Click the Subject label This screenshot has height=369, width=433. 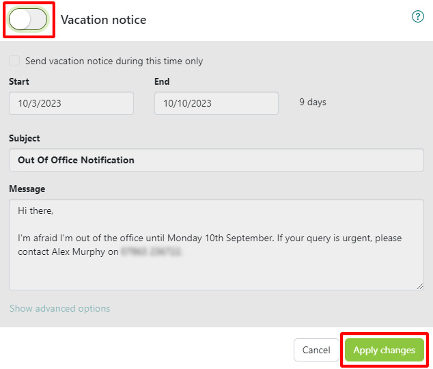[x=25, y=138]
